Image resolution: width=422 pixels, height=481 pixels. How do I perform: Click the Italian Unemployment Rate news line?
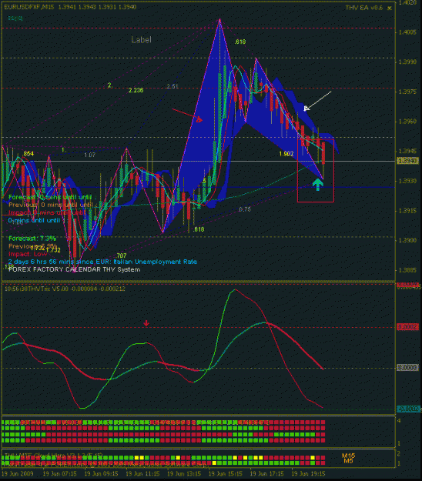pos(102,262)
